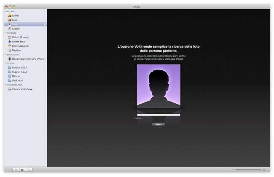Click the album icon beside Pozzoli S.p.A
274x177 pixels.
coord(10,72)
